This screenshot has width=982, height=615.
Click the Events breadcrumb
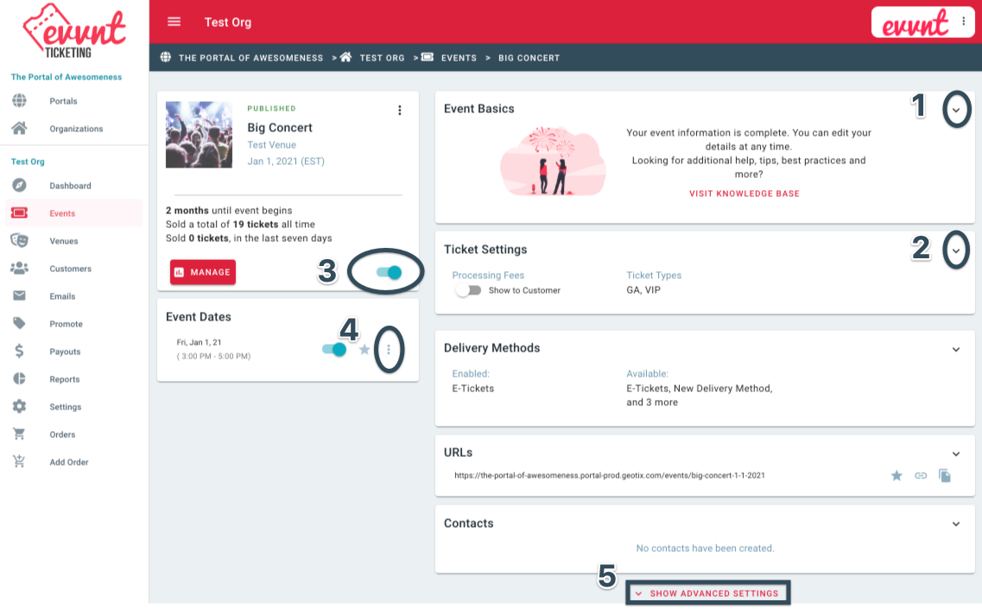(x=459, y=58)
